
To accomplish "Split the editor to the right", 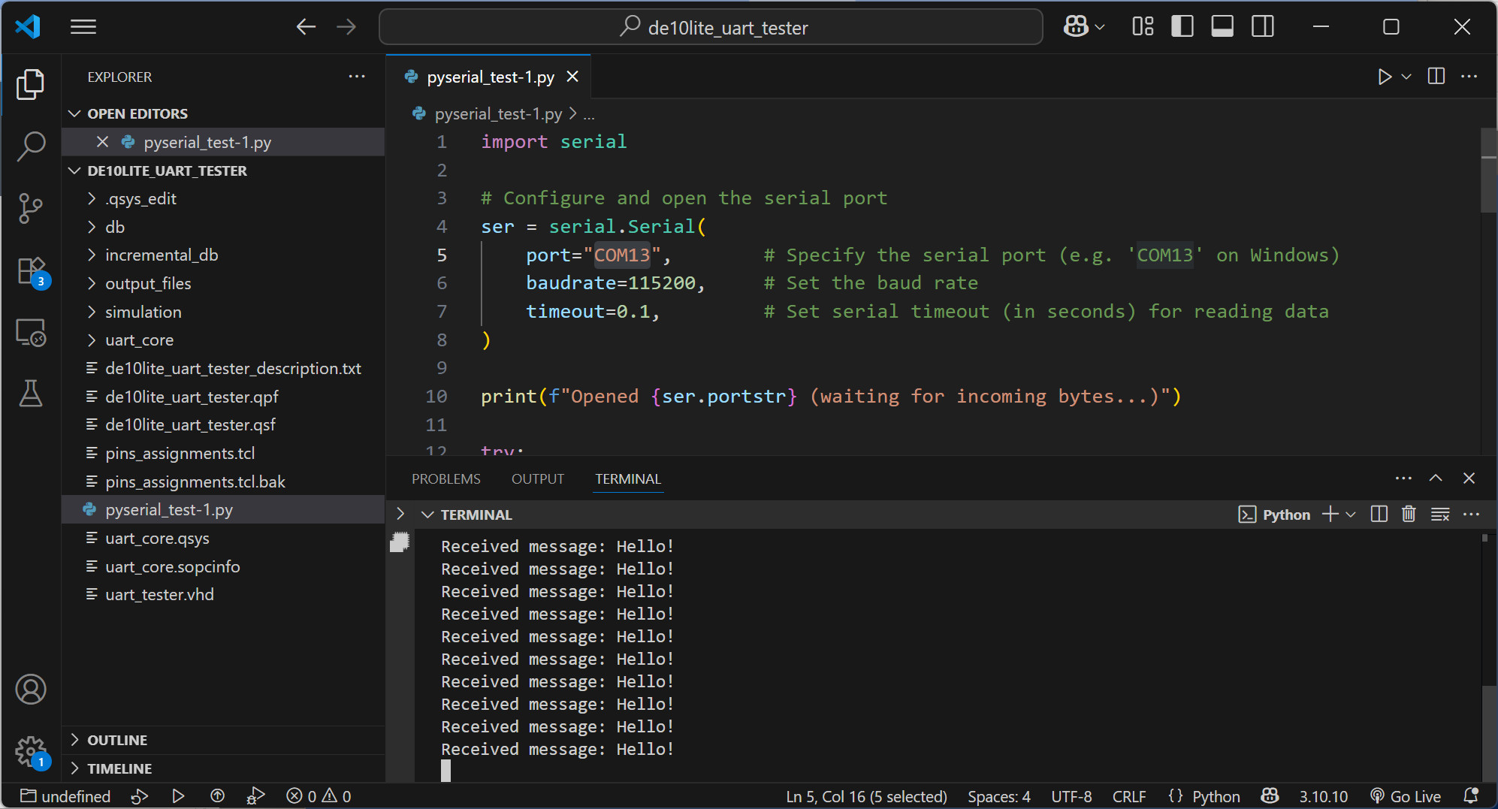I will (1436, 77).
